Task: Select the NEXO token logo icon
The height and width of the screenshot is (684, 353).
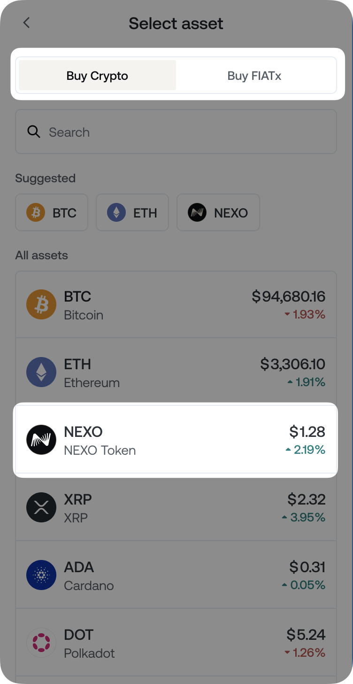Action: (x=41, y=440)
